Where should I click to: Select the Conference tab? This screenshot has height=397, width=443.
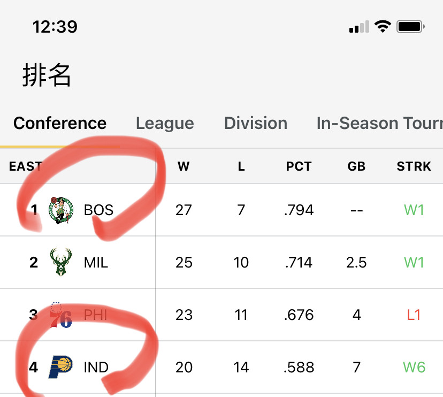pyautogui.click(x=60, y=123)
